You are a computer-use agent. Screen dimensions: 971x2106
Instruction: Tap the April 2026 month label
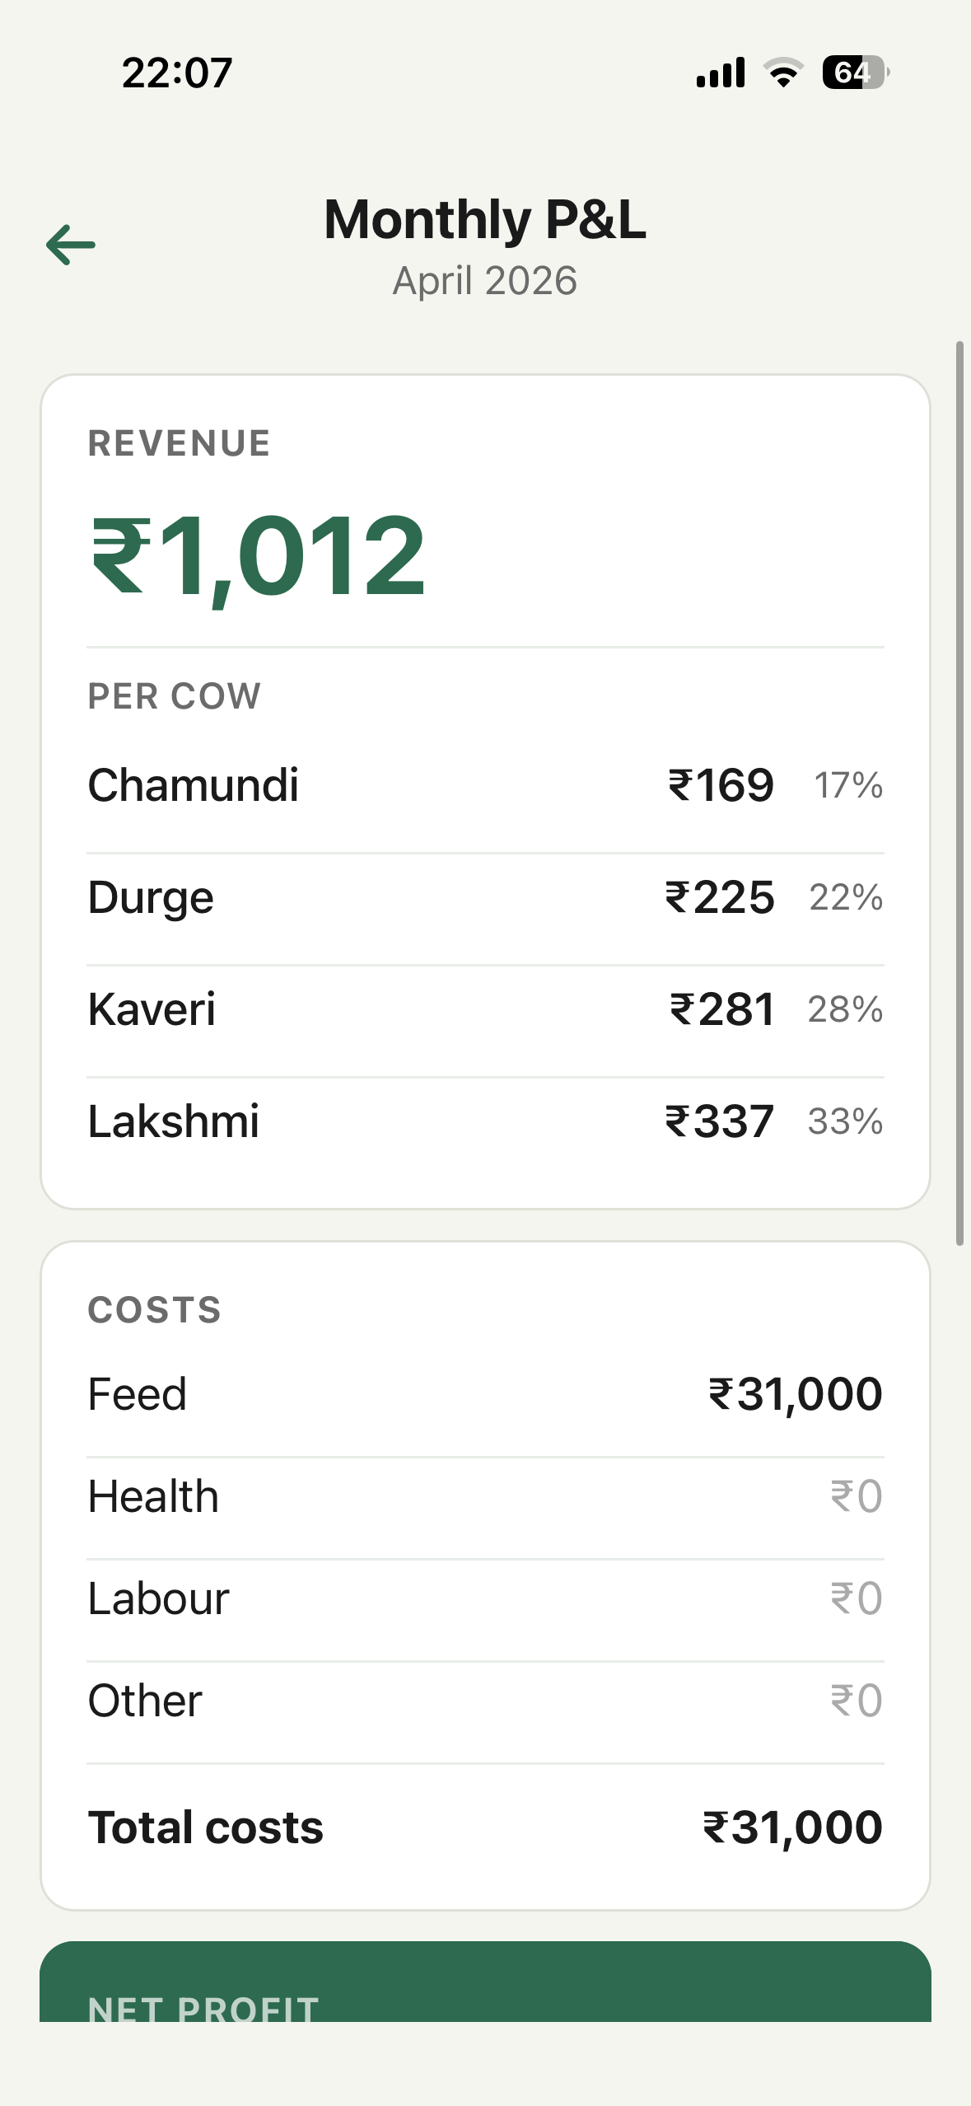tap(485, 281)
